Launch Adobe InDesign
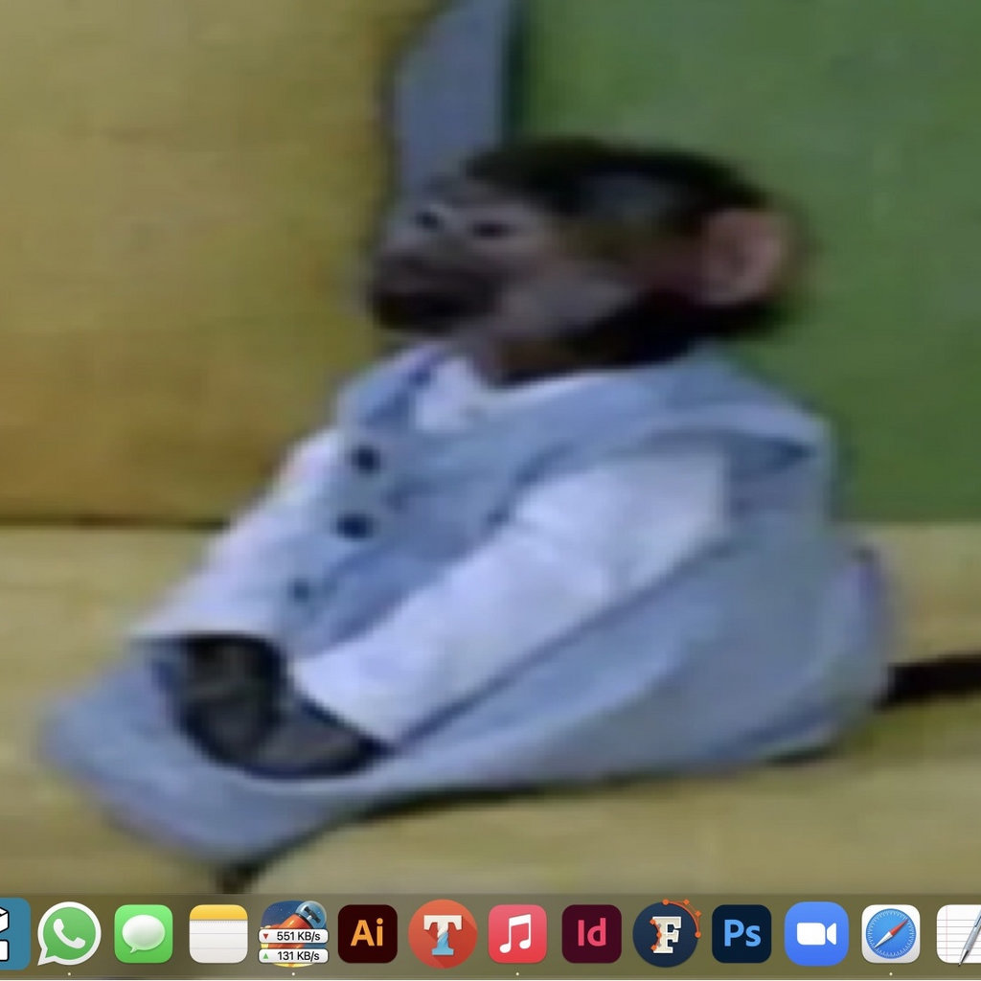981x981 pixels. [x=591, y=933]
